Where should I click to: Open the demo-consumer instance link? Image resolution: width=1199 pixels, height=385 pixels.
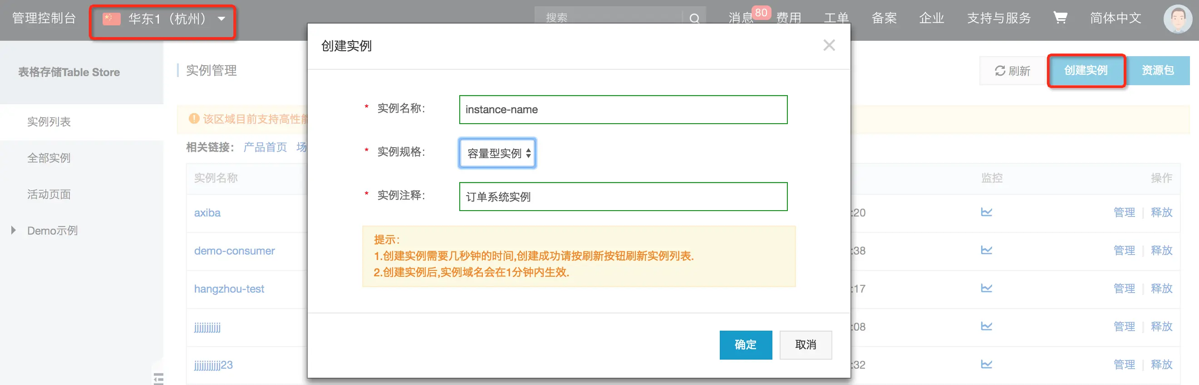point(234,251)
